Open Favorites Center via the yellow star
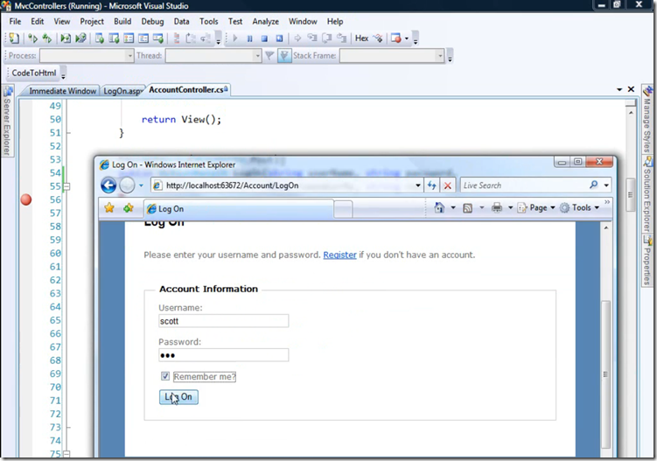657x461 pixels. coord(109,208)
